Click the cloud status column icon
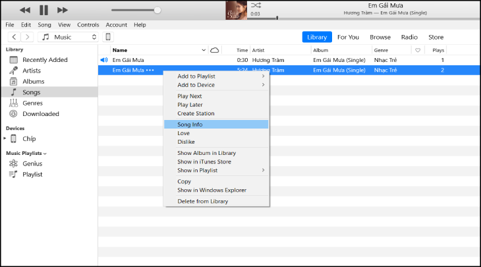 pyautogui.click(x=215, y=50)
